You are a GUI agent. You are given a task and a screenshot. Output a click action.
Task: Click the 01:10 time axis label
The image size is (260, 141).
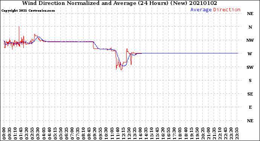click(x=15, y=133)
